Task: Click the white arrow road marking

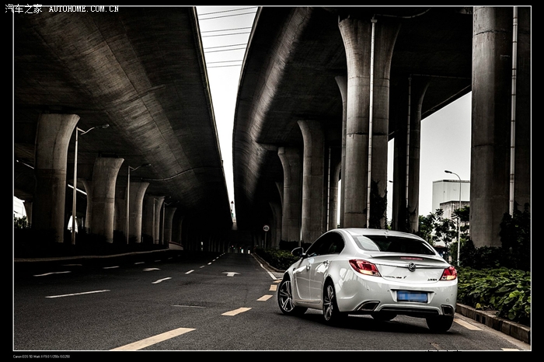Action: click(x=231, y=273)
